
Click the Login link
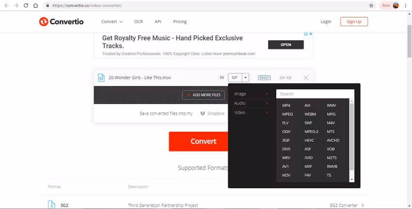click(326, 21)
